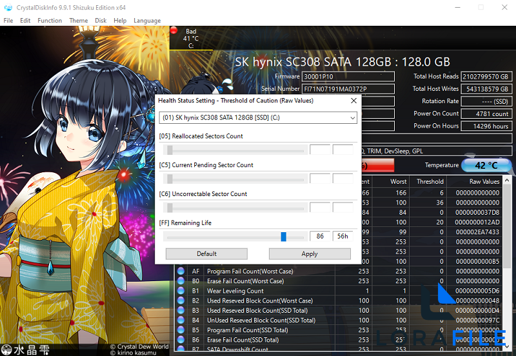Viewport: 516px width, 356px height.
Task: Click the Serial Number field
Action: click(348, 89)
